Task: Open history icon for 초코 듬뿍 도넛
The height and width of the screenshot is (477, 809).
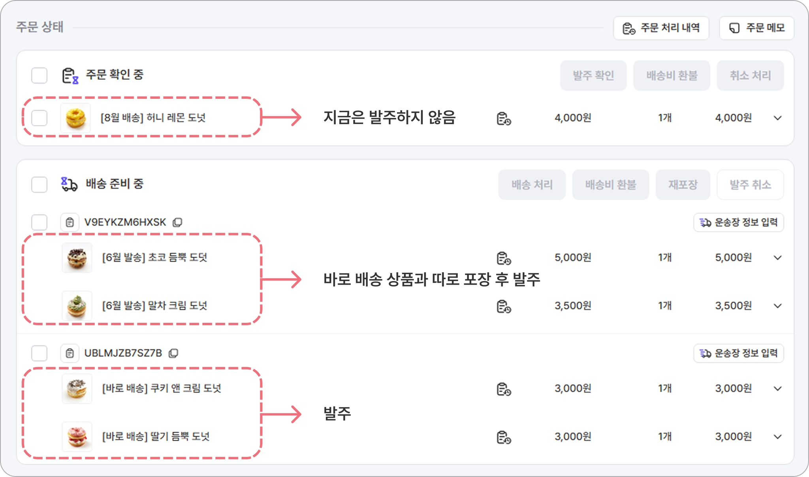Action: 504,258
